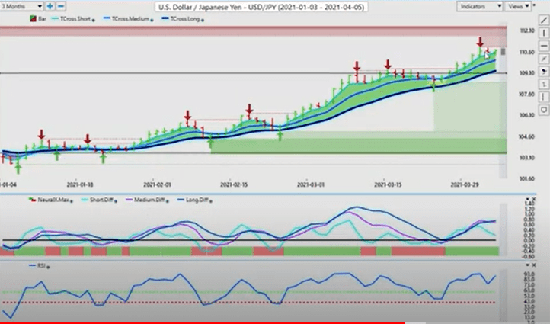The width and height of the screenshot is (550, 324).
Task: Click the USD/JPY chart title field
Action: coord(261,7)
